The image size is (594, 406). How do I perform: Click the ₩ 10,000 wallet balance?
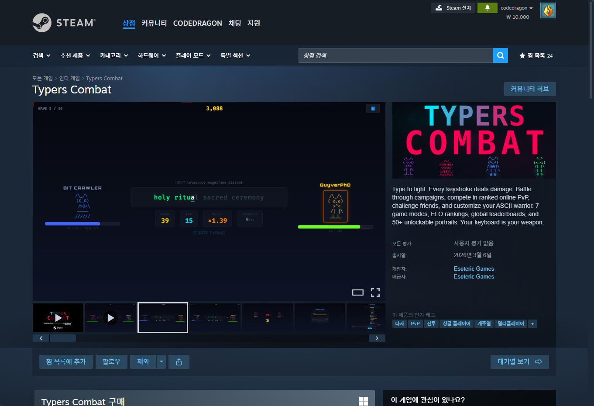[x=518, y=17]
